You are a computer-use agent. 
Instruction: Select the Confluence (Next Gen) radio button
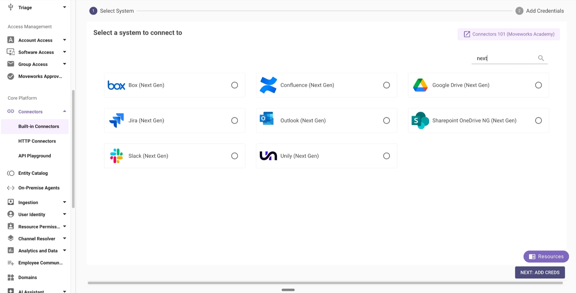tap(386, 85)
